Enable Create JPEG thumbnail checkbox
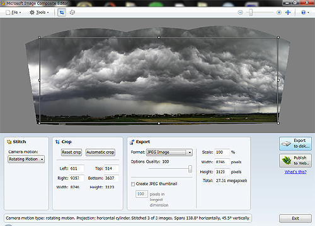The height and width of the screenshot is (226, 315). pyautogui.click(x=133, y=184)
